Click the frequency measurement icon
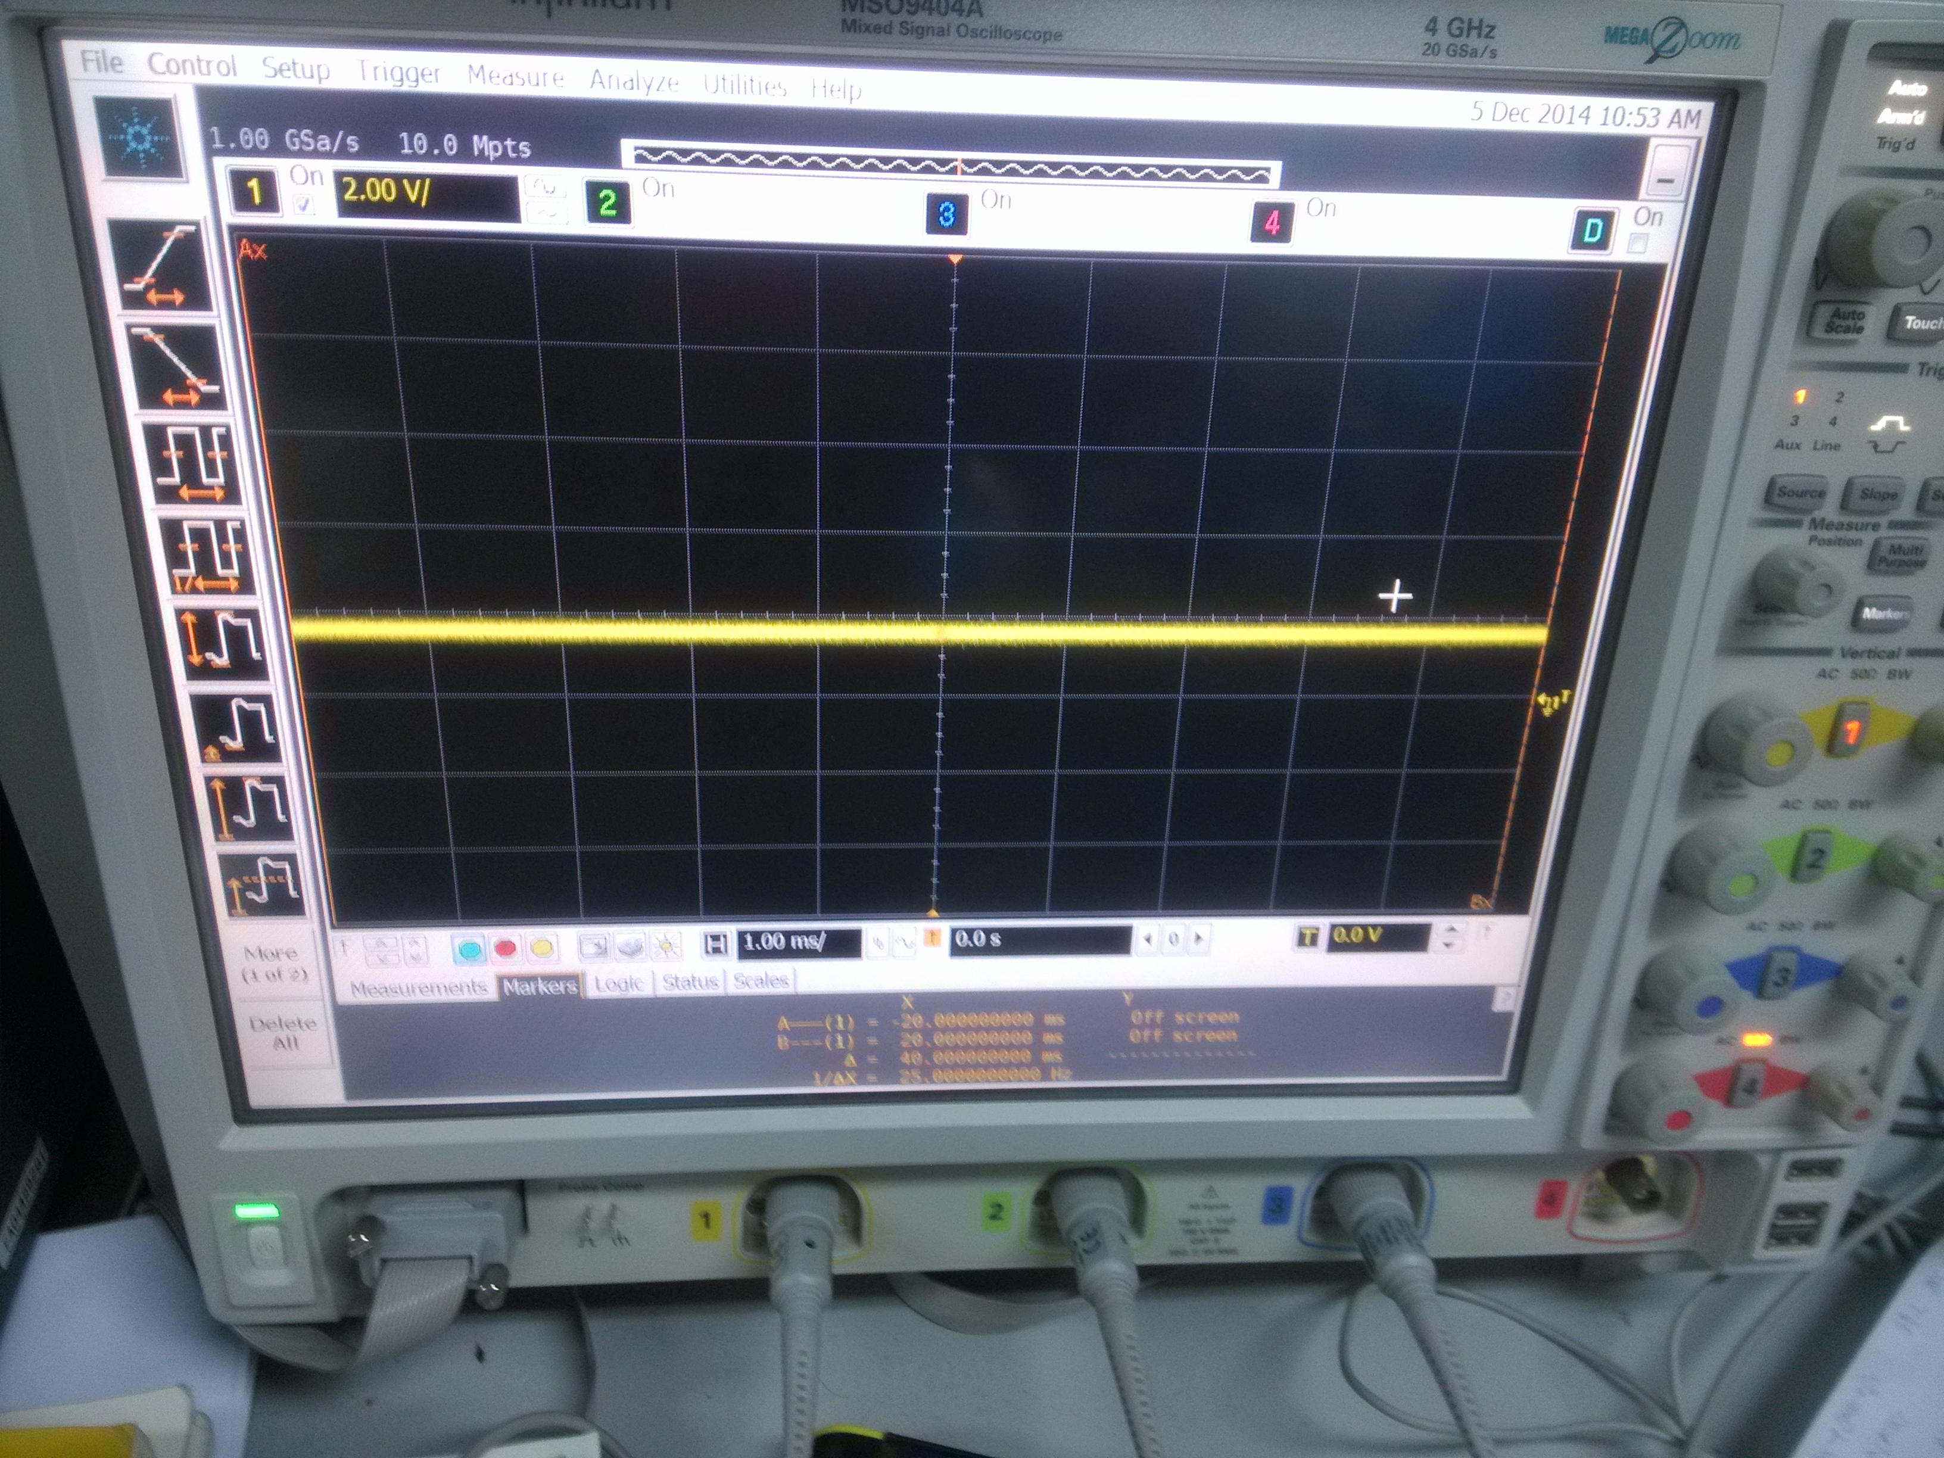This screenshot has width=1944, height=1458. coord(208,557)
